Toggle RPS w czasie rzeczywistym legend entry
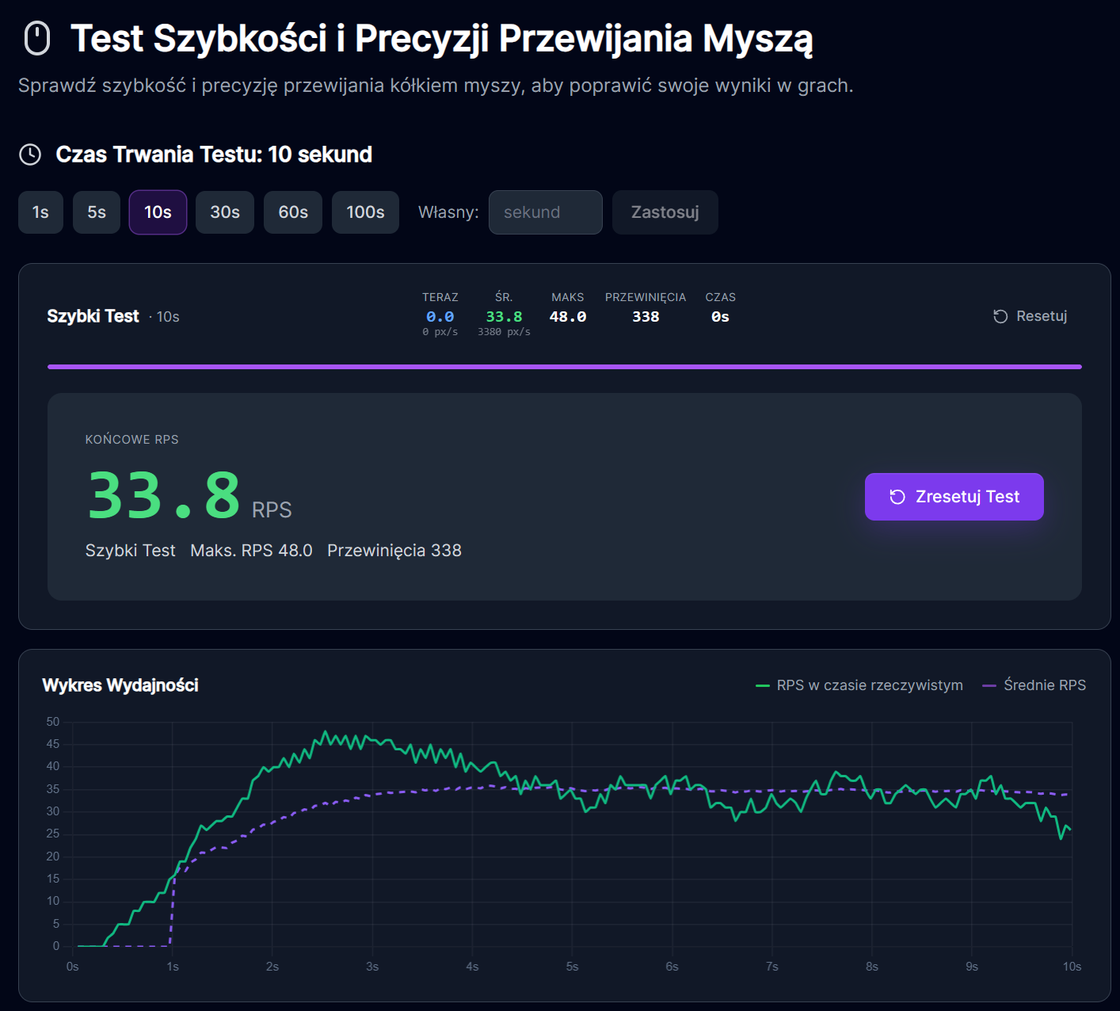Image resolution: width=1120 pixels, height=1011 pixels. coord(859,685)
